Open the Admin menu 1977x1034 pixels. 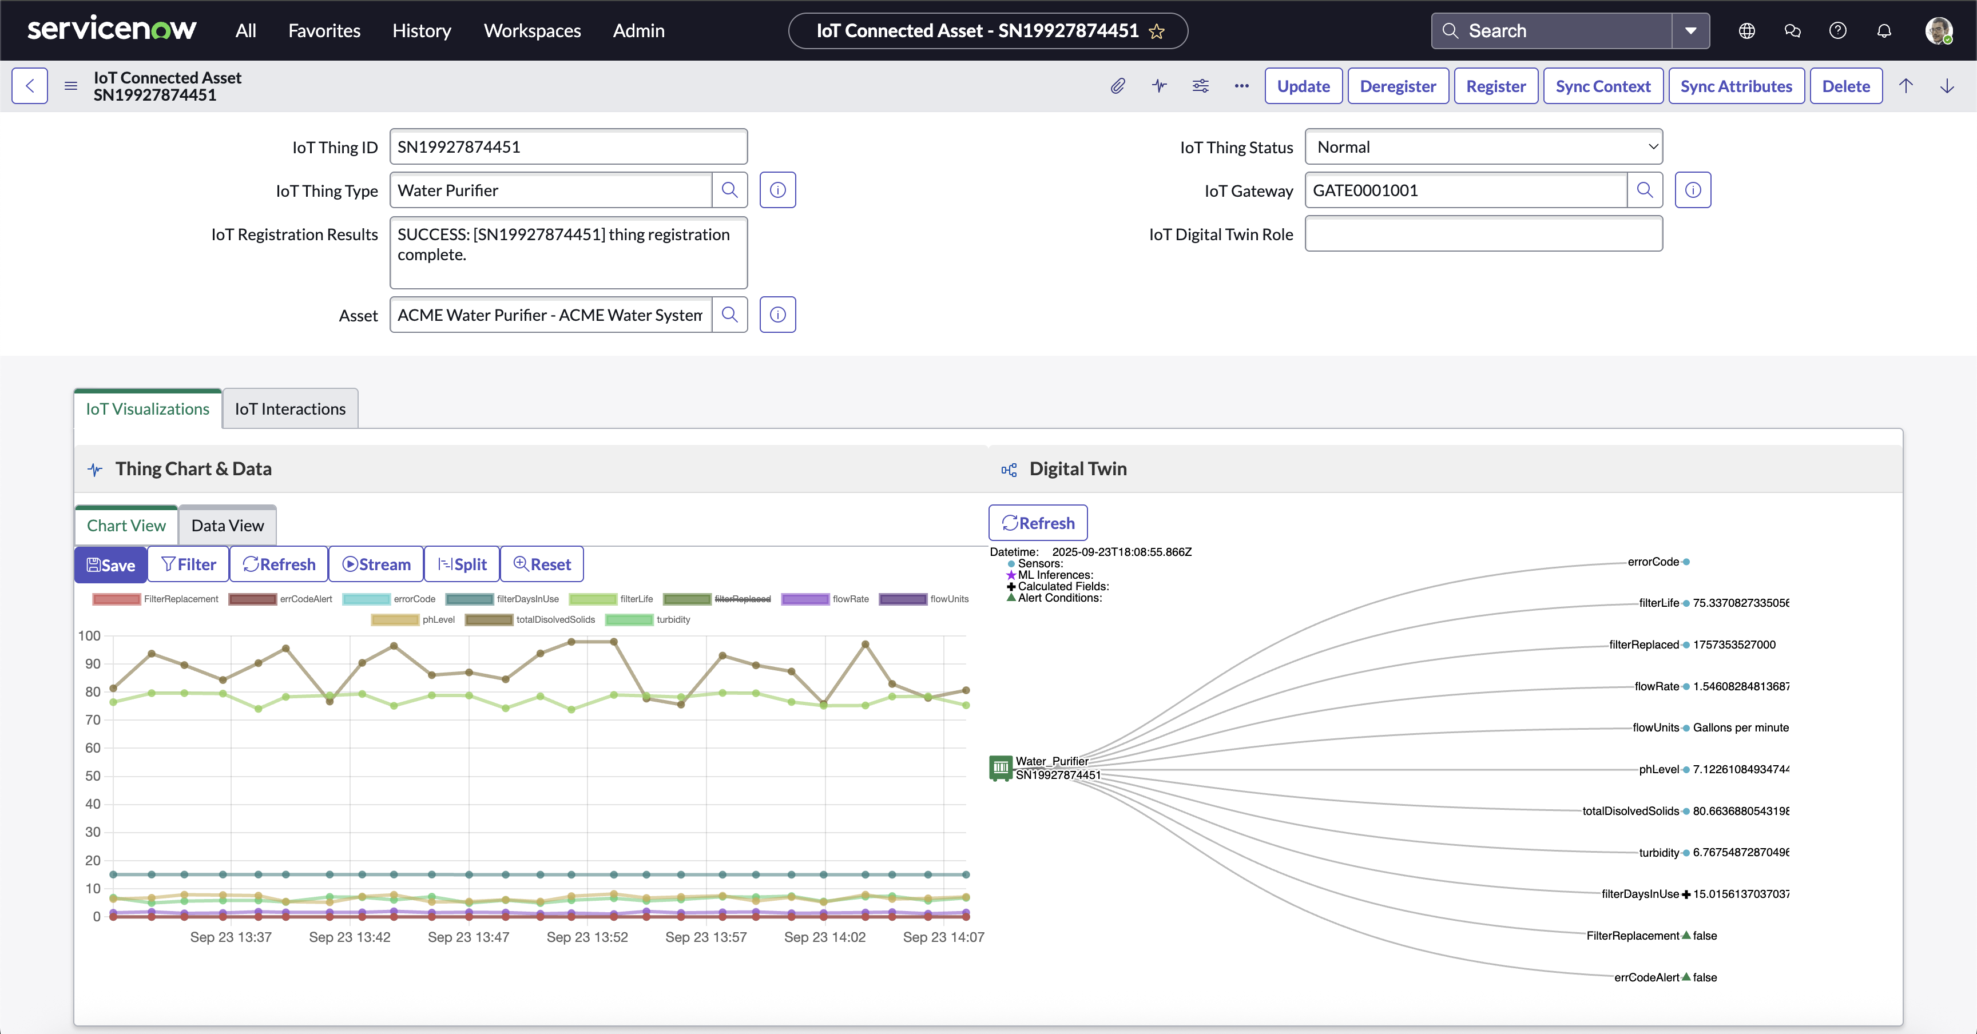click(x=638, y=31)
